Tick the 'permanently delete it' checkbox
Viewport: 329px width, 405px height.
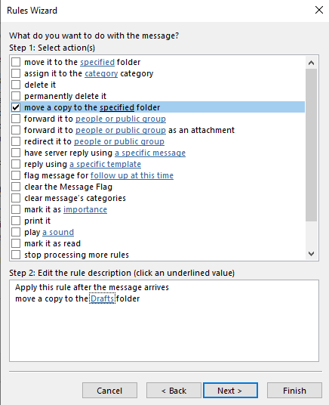coord(16,96)
